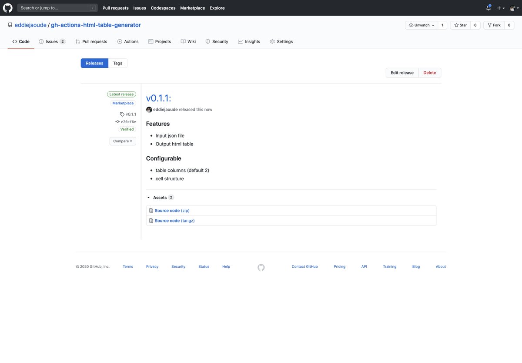Viewport: 522px width, 363px height.
Task: Open the gh-actions-html-table-generator repository link
Action: pos(96,25)
